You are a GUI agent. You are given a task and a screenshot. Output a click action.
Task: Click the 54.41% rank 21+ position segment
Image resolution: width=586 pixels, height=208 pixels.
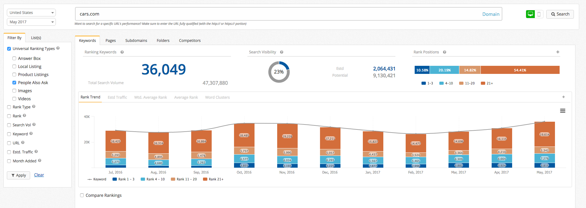(x=520, y=70)
